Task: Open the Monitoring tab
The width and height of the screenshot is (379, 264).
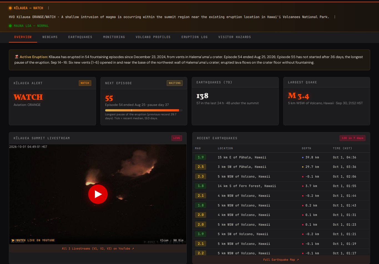Action: (114, 37)
